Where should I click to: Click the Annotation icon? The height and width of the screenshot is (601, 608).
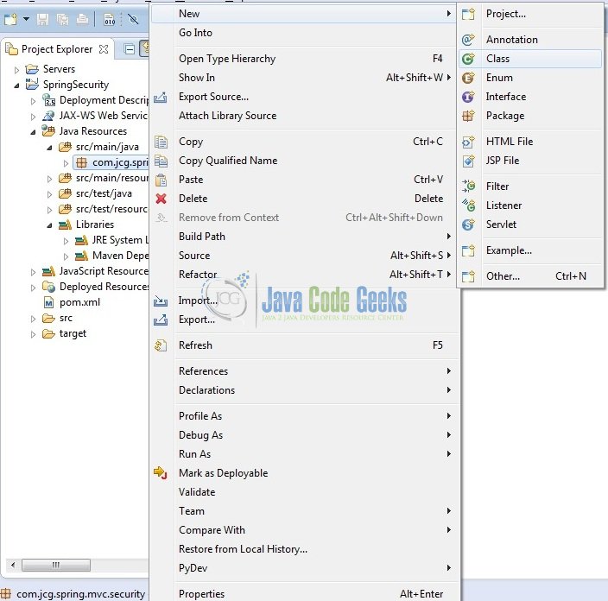[x=468, y=40]
